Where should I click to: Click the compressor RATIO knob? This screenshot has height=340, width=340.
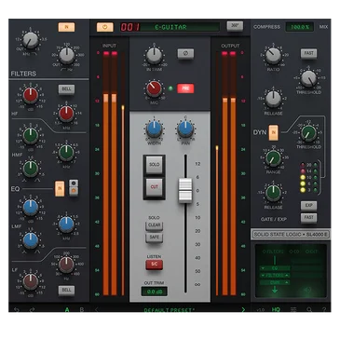273,56
